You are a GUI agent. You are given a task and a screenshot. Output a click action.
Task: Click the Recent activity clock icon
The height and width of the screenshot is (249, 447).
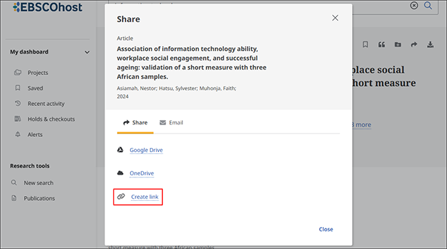[x=18, y=103]
